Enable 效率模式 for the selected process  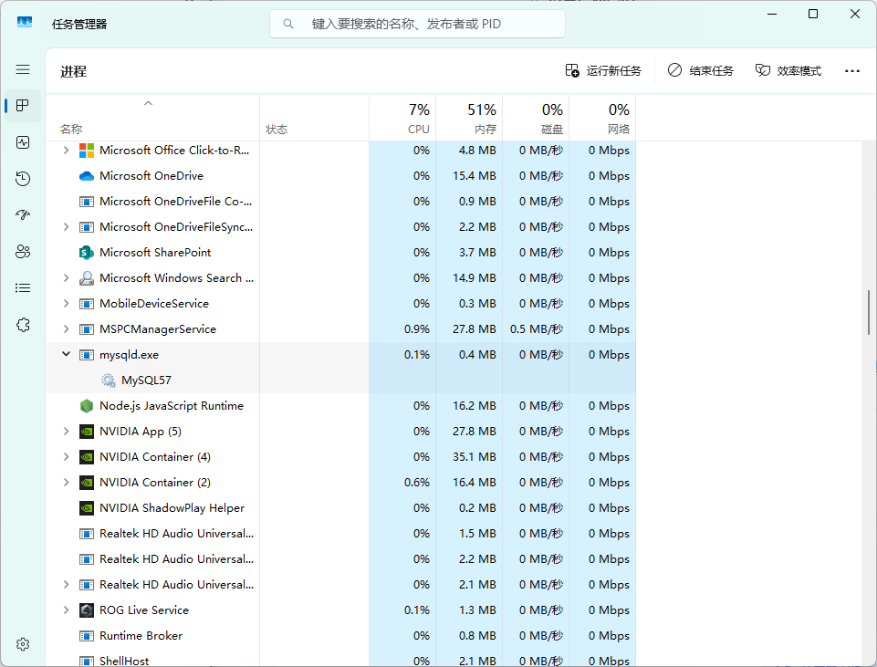788,70
